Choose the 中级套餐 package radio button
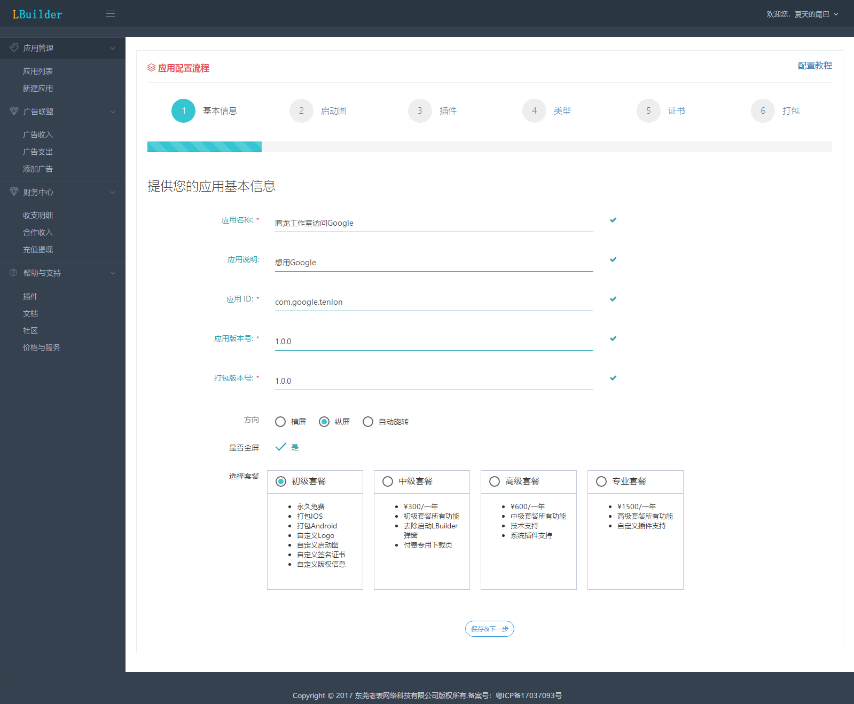This screenshot has height=704, width=854. tap(388, 481)
